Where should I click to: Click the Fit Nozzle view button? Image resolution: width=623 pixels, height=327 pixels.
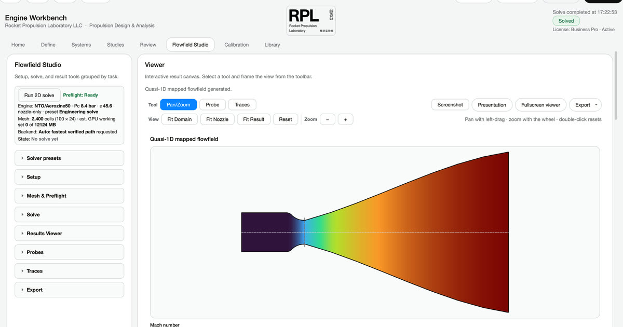point(217,119)
